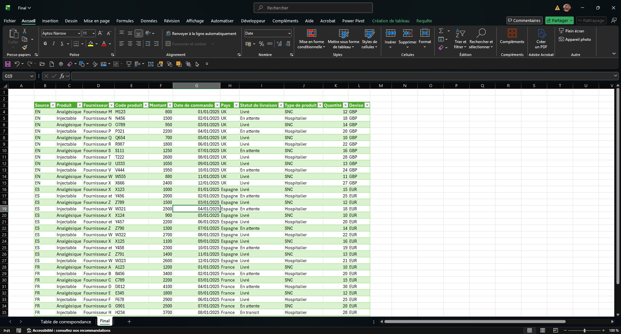Click the Partager button
621x334 pixels.
tap(559, 20)
